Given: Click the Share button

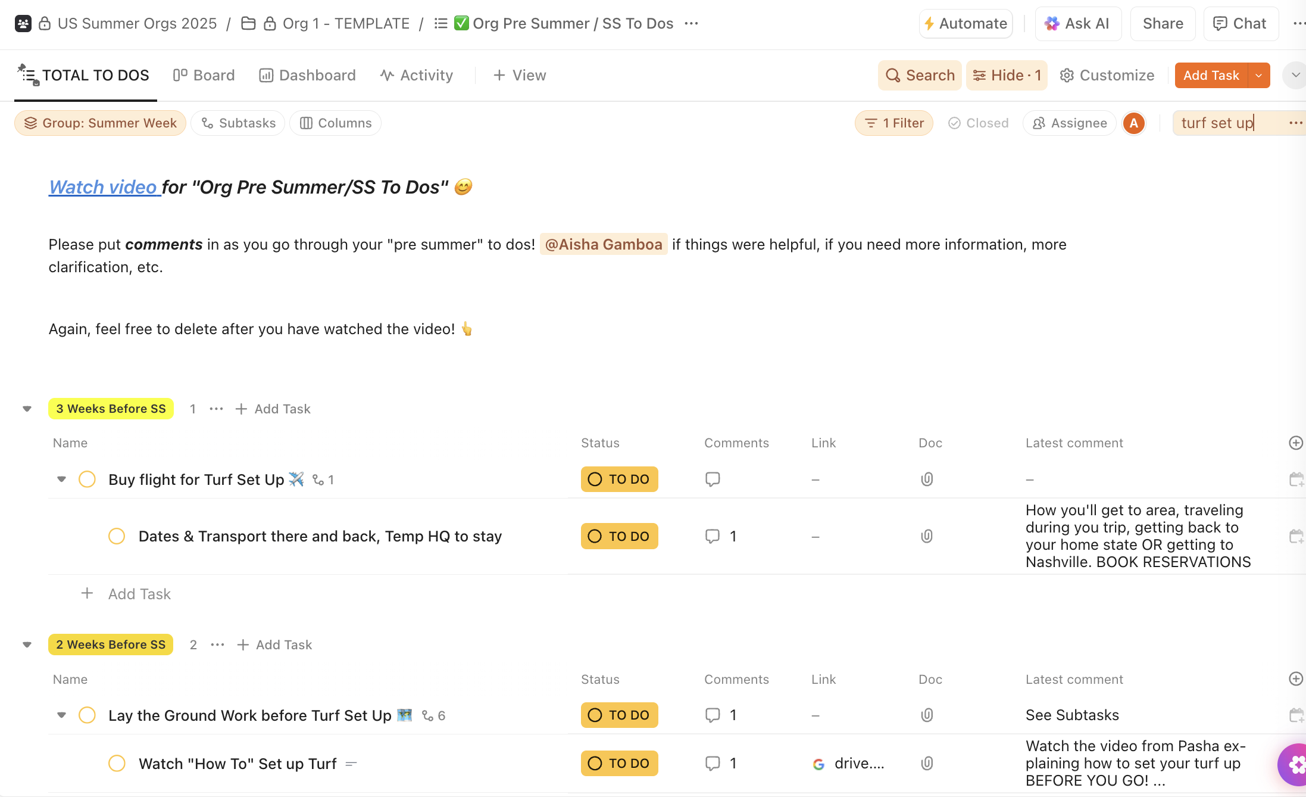Looking at the screenshot, I should [1163, 24].
